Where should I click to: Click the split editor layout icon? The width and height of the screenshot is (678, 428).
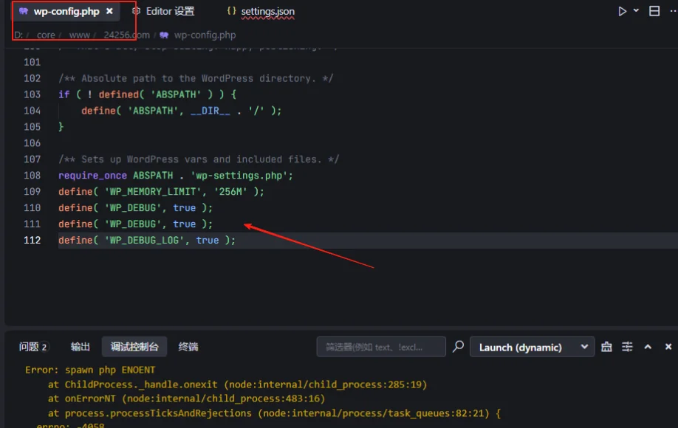pyautogui.click(x=654, y=11)
